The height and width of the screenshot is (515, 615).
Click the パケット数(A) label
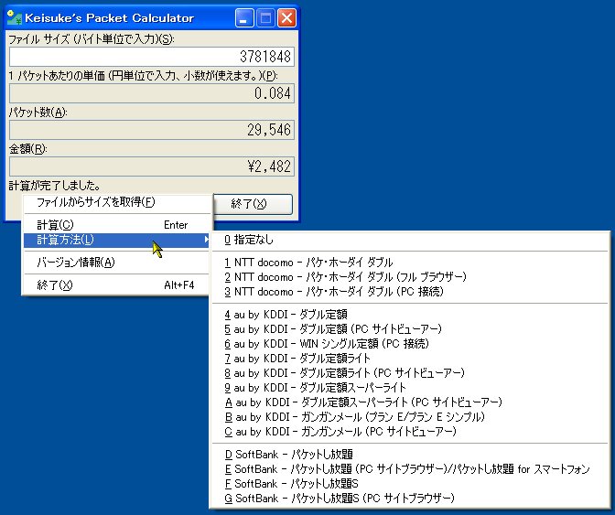click(x=38, y=113)
